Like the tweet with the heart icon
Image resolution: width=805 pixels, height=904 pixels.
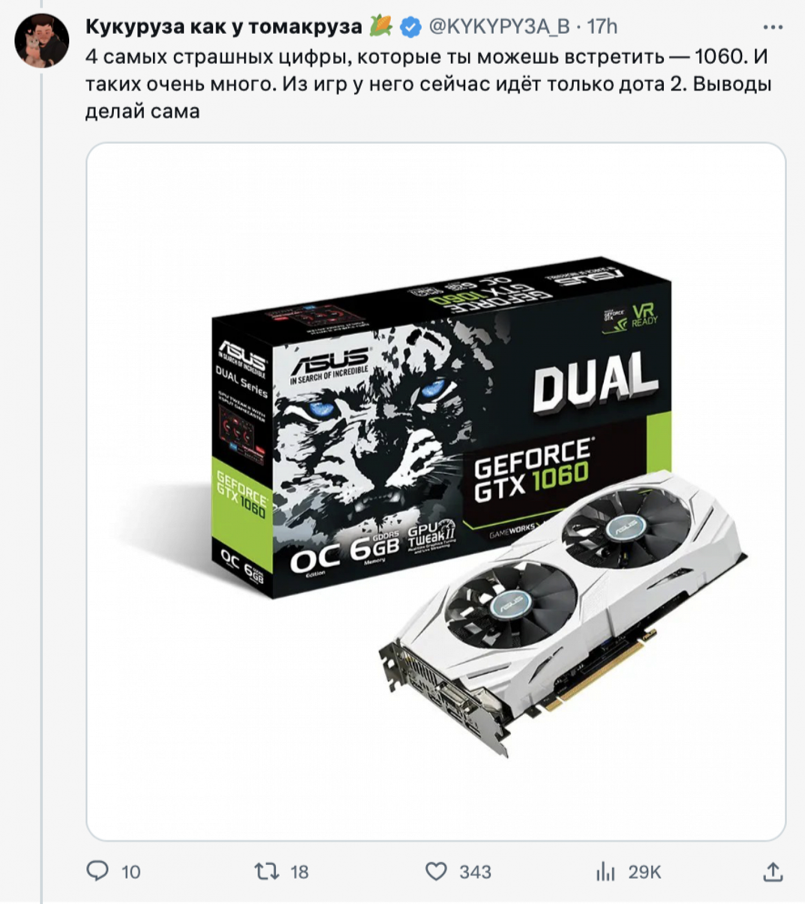coord(436,871)
